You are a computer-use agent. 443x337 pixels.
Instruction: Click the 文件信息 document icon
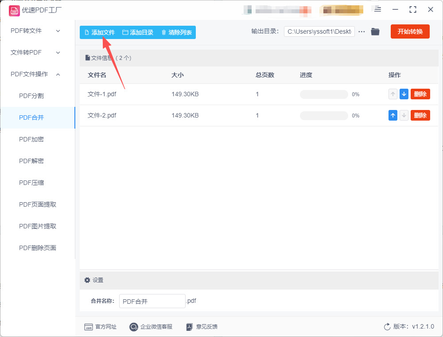(x=88, y=58)
